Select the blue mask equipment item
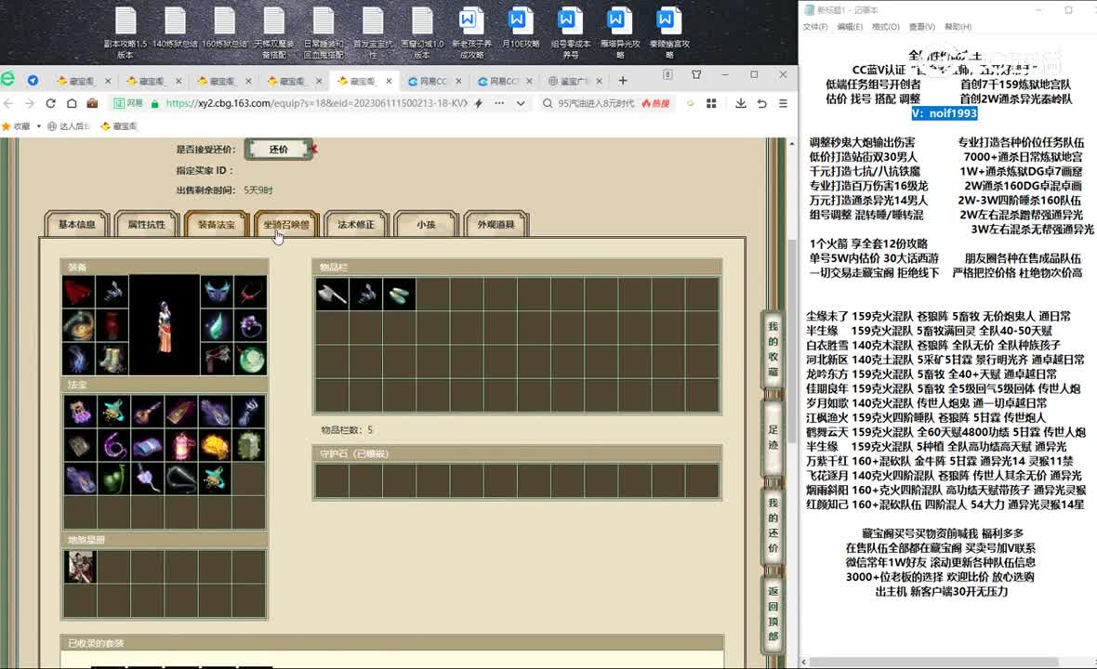 pyautogui.click(x=217, y=292)
